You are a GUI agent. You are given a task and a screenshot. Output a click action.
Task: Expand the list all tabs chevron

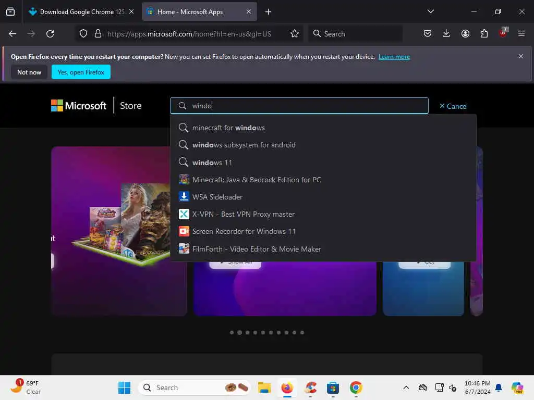[430, 11]
